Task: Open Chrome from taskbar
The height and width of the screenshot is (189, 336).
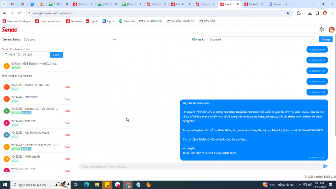Action: pyautogui.click(x=128, y=185)
